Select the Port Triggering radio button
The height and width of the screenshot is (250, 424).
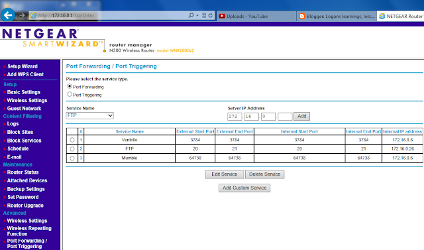point(70,94)
